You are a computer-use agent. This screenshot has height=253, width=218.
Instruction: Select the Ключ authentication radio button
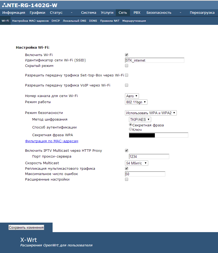click(x=130, y=129)
